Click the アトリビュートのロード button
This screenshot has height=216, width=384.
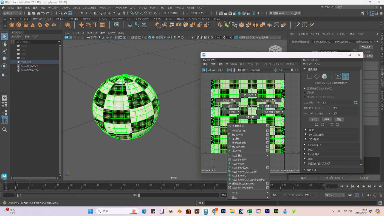pyautogui.click(x=334, y=178)
